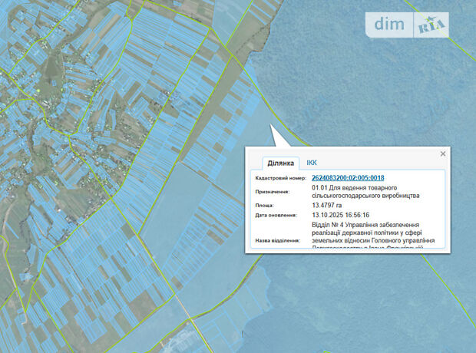The height and width of the screenshot is (353, 476).
Task: Click the popup's pointer tip on the map
Action: pos(273,124)
